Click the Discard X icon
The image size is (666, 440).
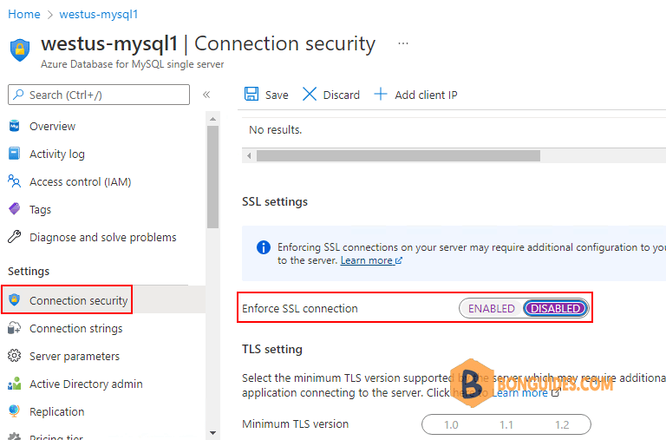pos(310,94)
